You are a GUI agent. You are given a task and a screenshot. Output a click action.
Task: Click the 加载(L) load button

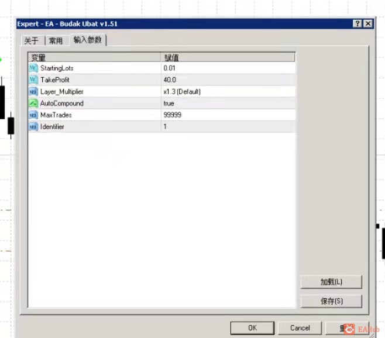(331, 282)
